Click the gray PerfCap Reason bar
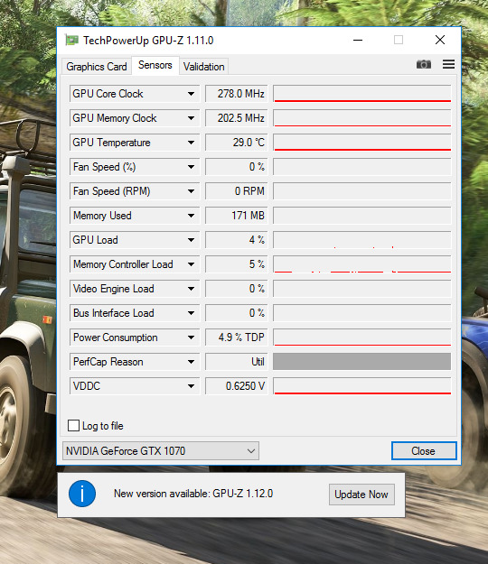 coord(362,362)
